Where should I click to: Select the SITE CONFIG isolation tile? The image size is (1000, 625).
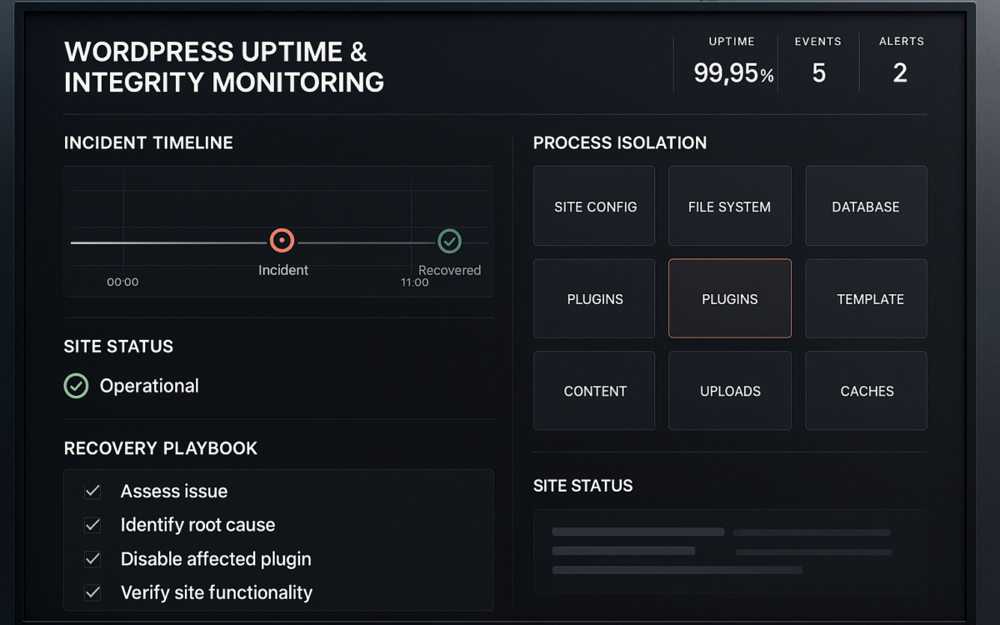[x=594, y=206]
